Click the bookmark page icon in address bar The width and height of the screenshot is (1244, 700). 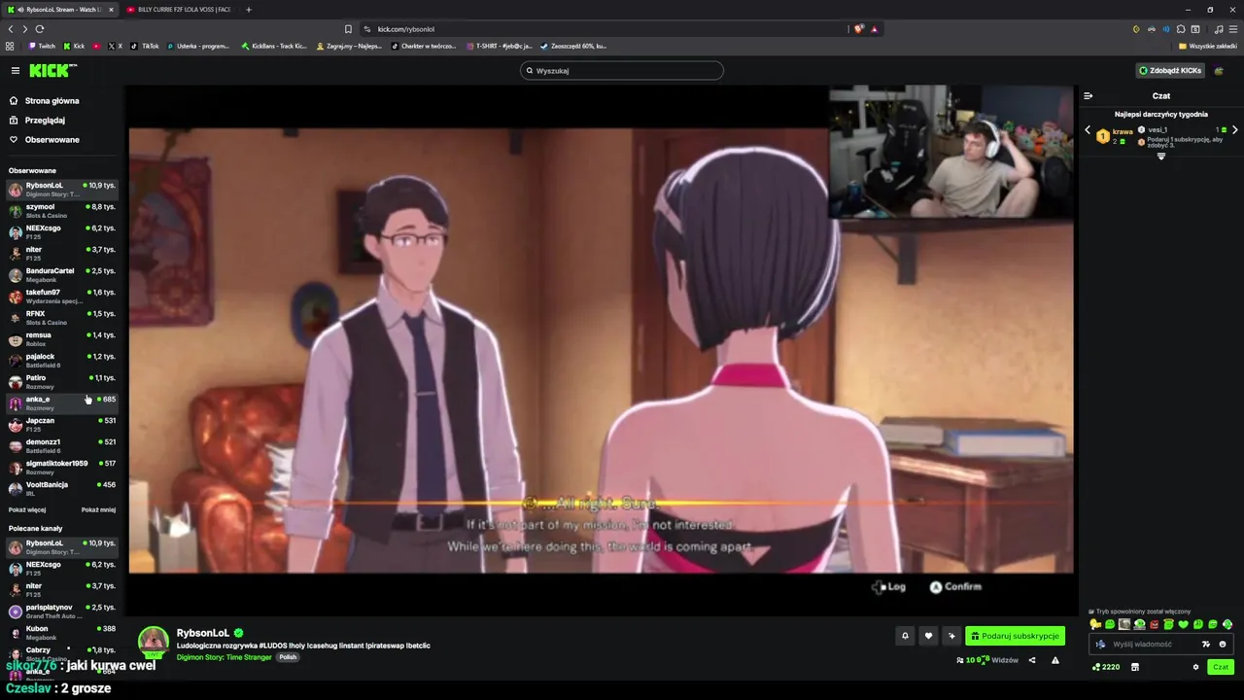click(x=348, y=29)
